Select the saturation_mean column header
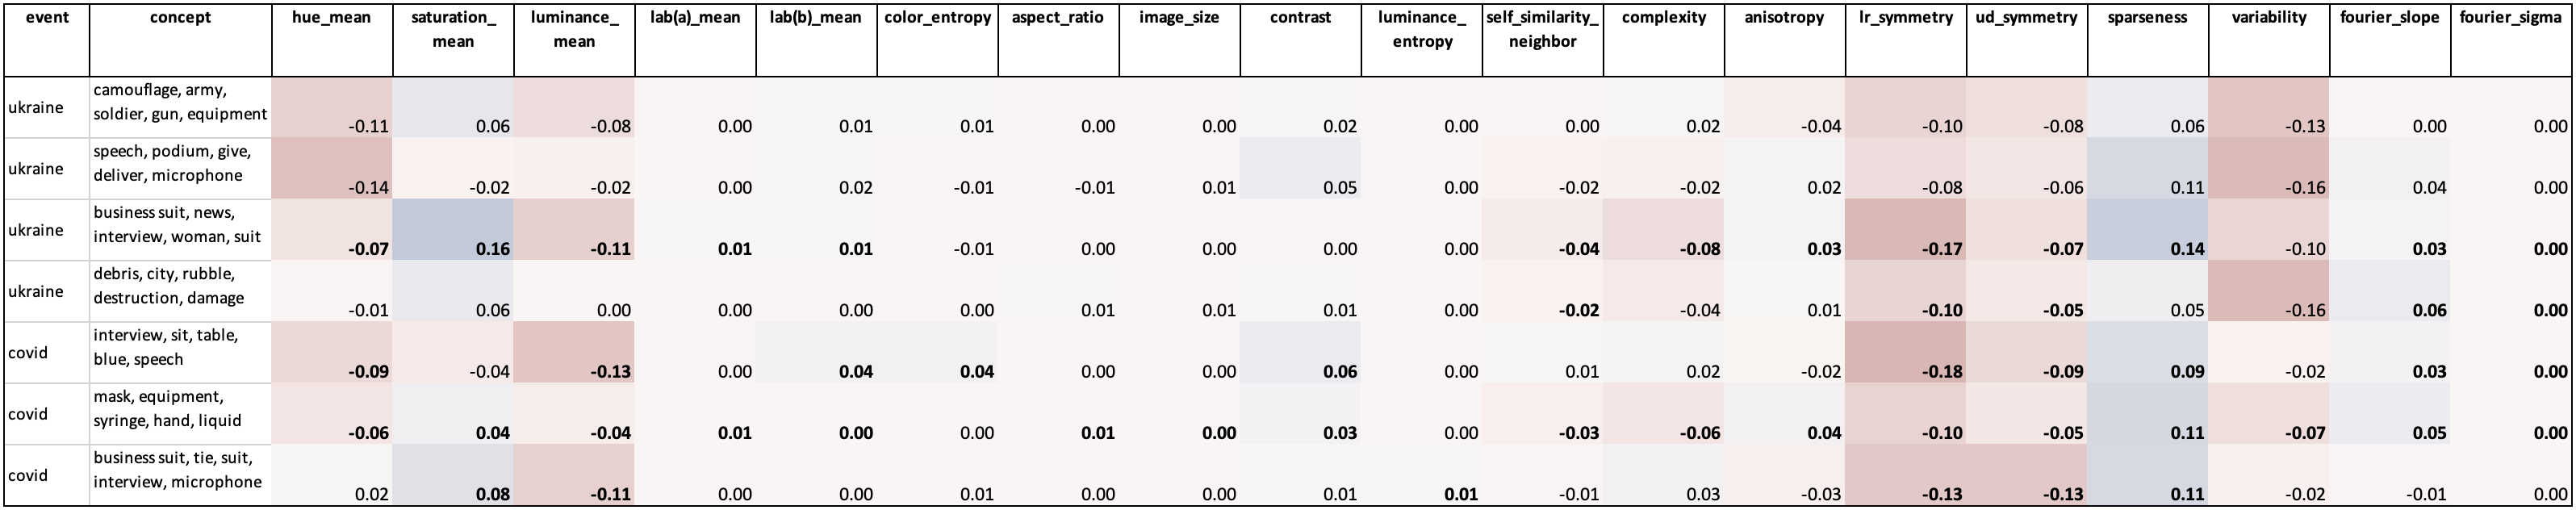The height and width of the screenshot is (510, 2576). click(x=453, y=29)
